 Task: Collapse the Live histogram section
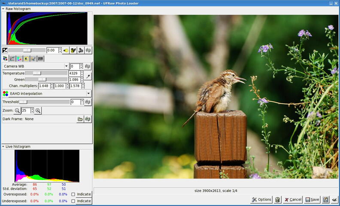[x=3, y=146]
